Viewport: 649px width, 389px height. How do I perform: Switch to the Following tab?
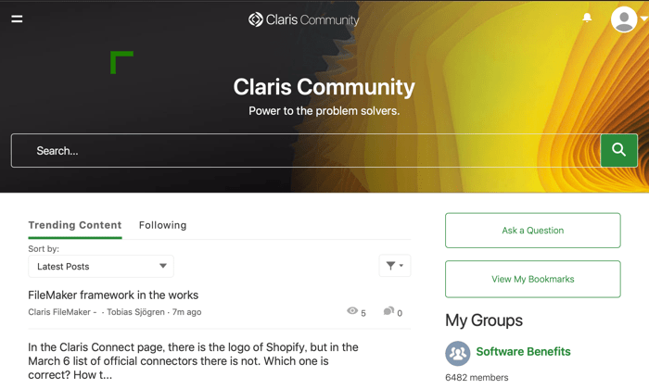(x=162, y=225)
